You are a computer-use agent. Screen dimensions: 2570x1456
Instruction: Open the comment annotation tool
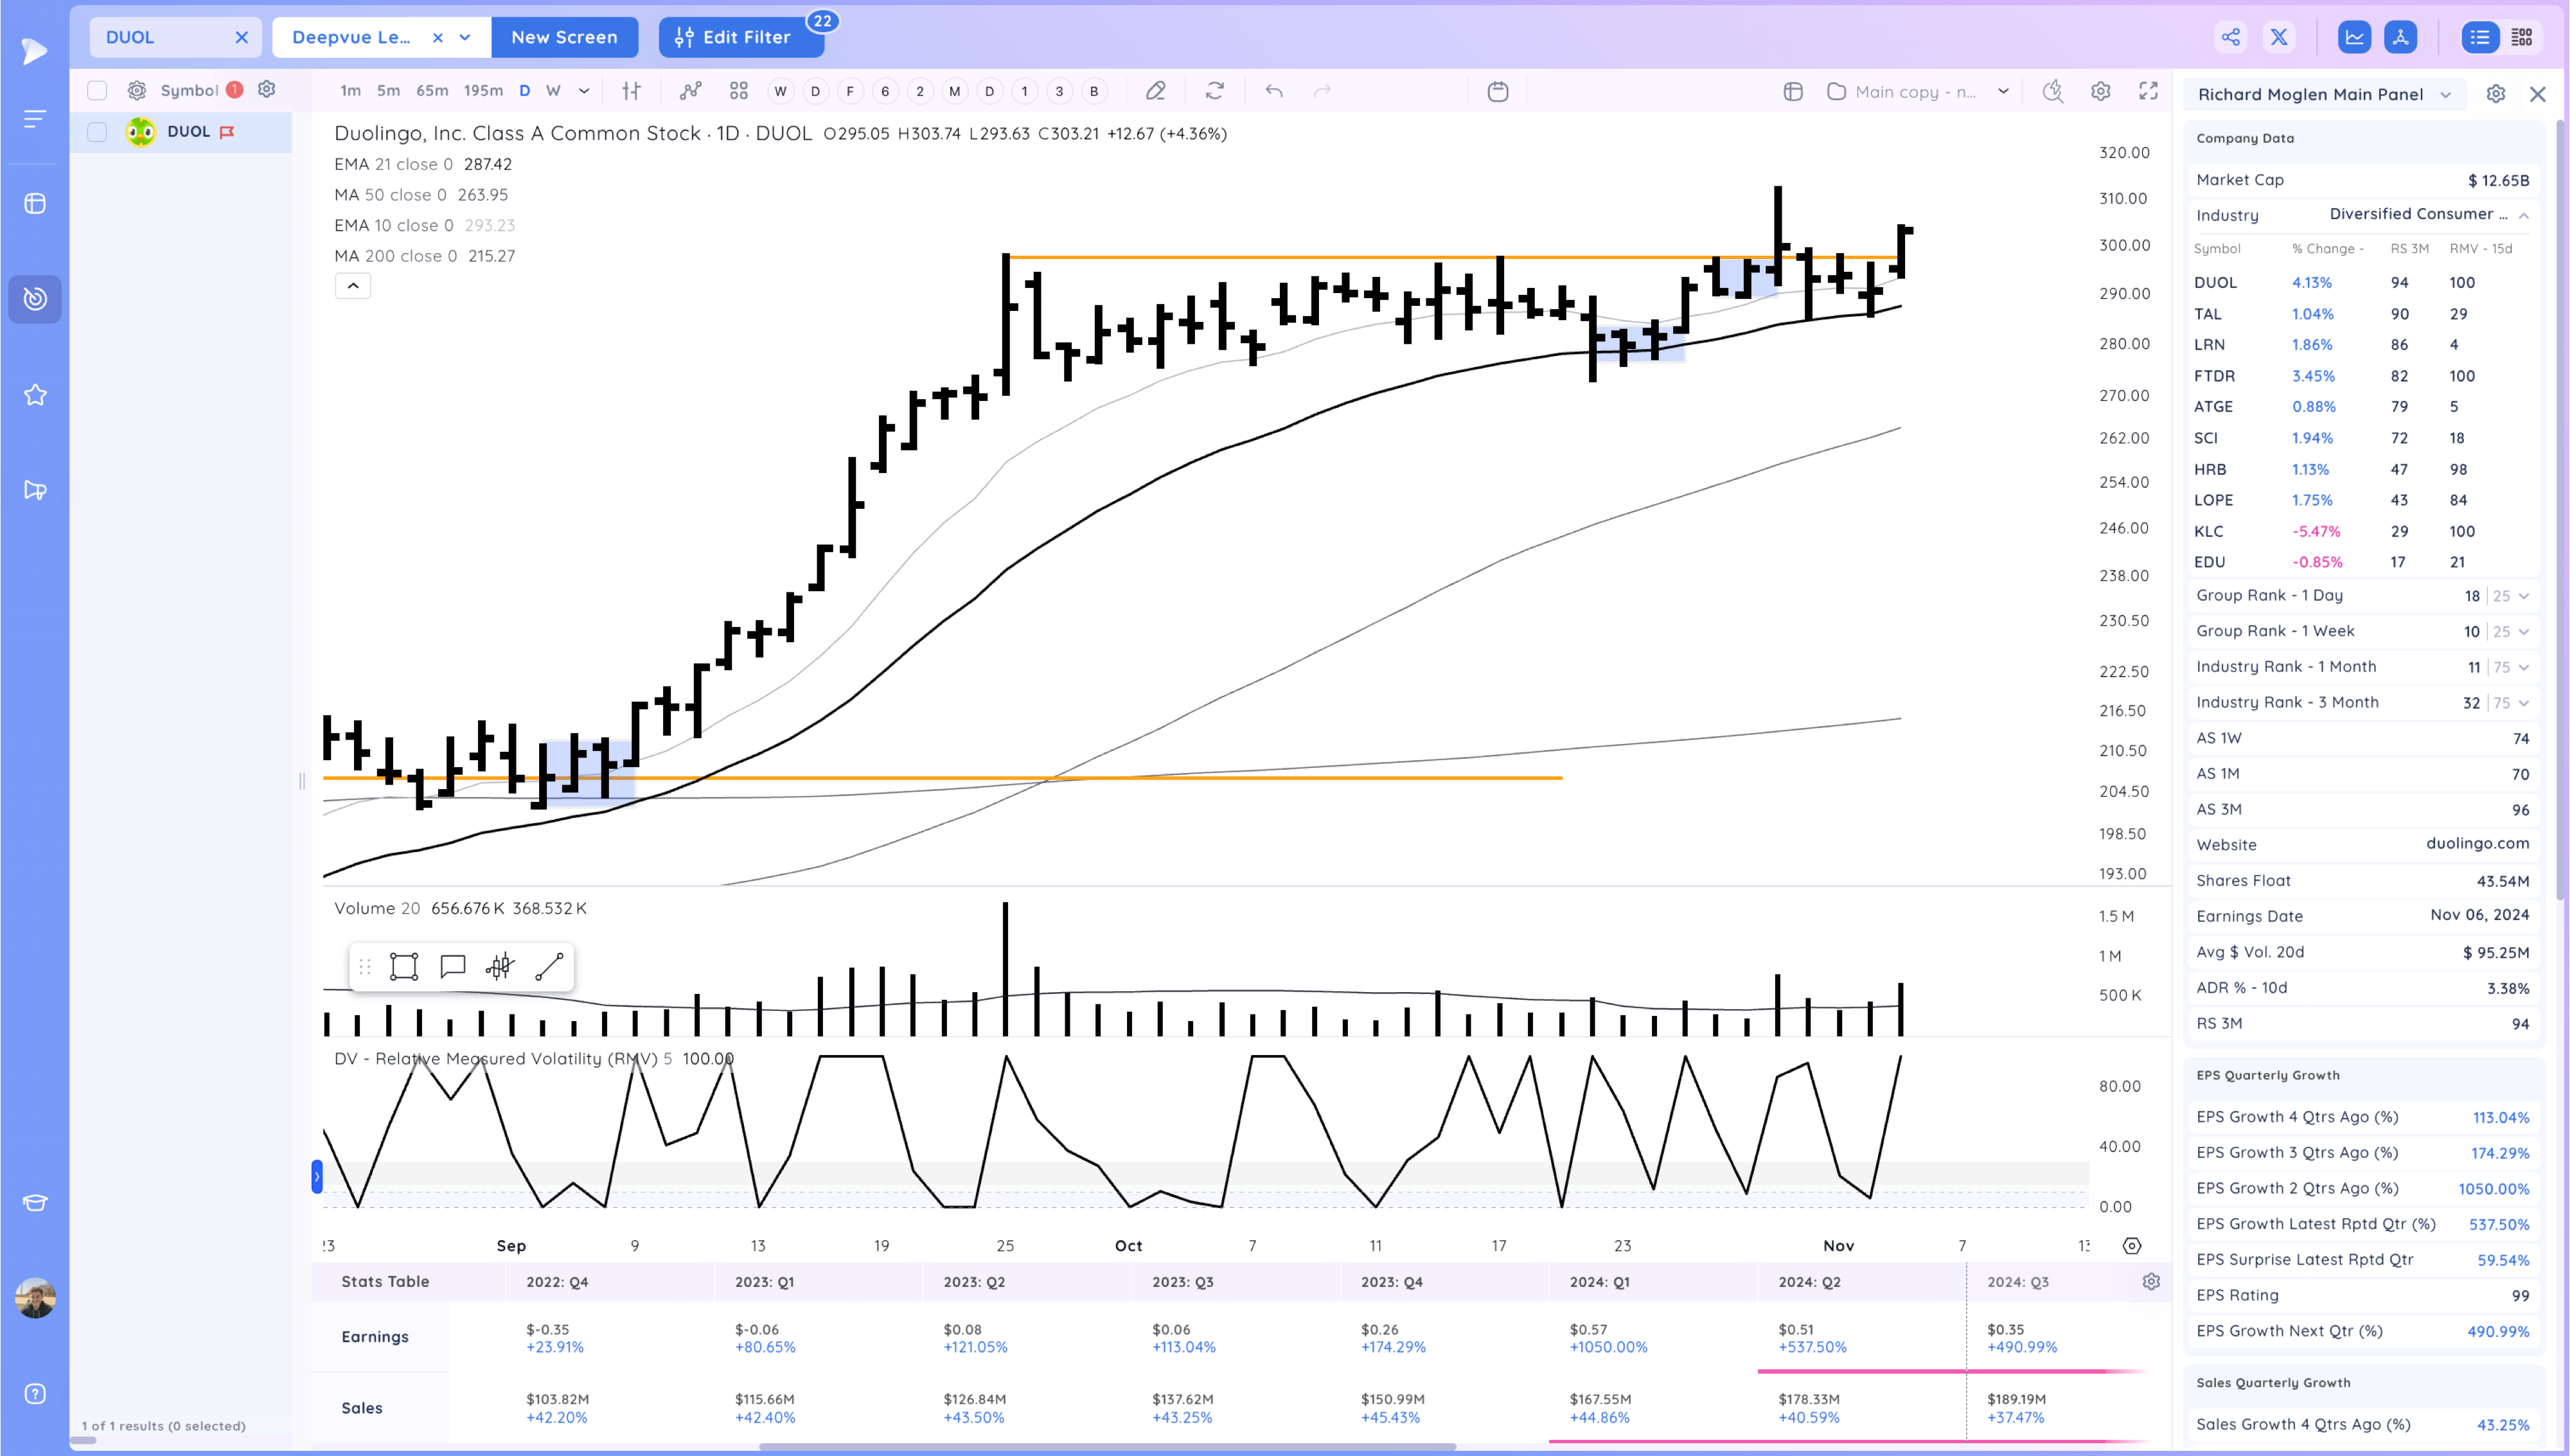tap(453, 966)
